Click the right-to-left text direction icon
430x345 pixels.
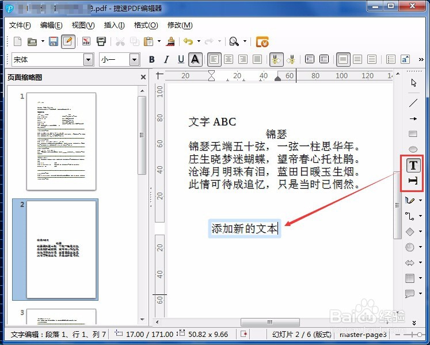(x=291, y=59)
